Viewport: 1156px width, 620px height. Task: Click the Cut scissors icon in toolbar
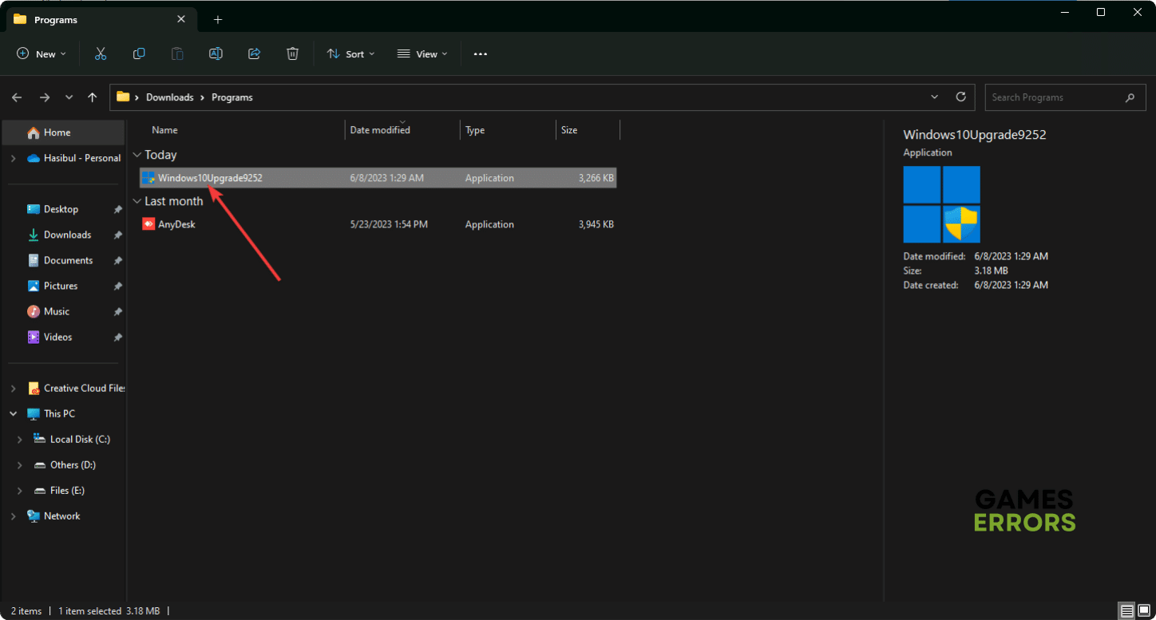[x=101, y=53]
